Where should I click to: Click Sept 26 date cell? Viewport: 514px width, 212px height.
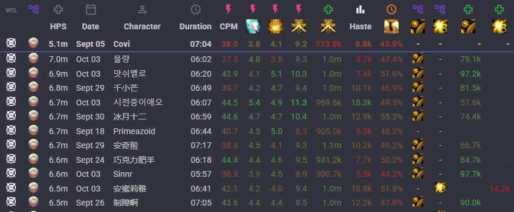[90, 203]
